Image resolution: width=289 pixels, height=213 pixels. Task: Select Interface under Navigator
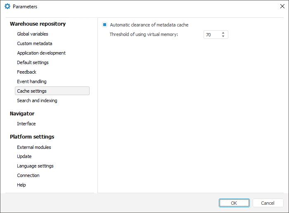point(26,124)
